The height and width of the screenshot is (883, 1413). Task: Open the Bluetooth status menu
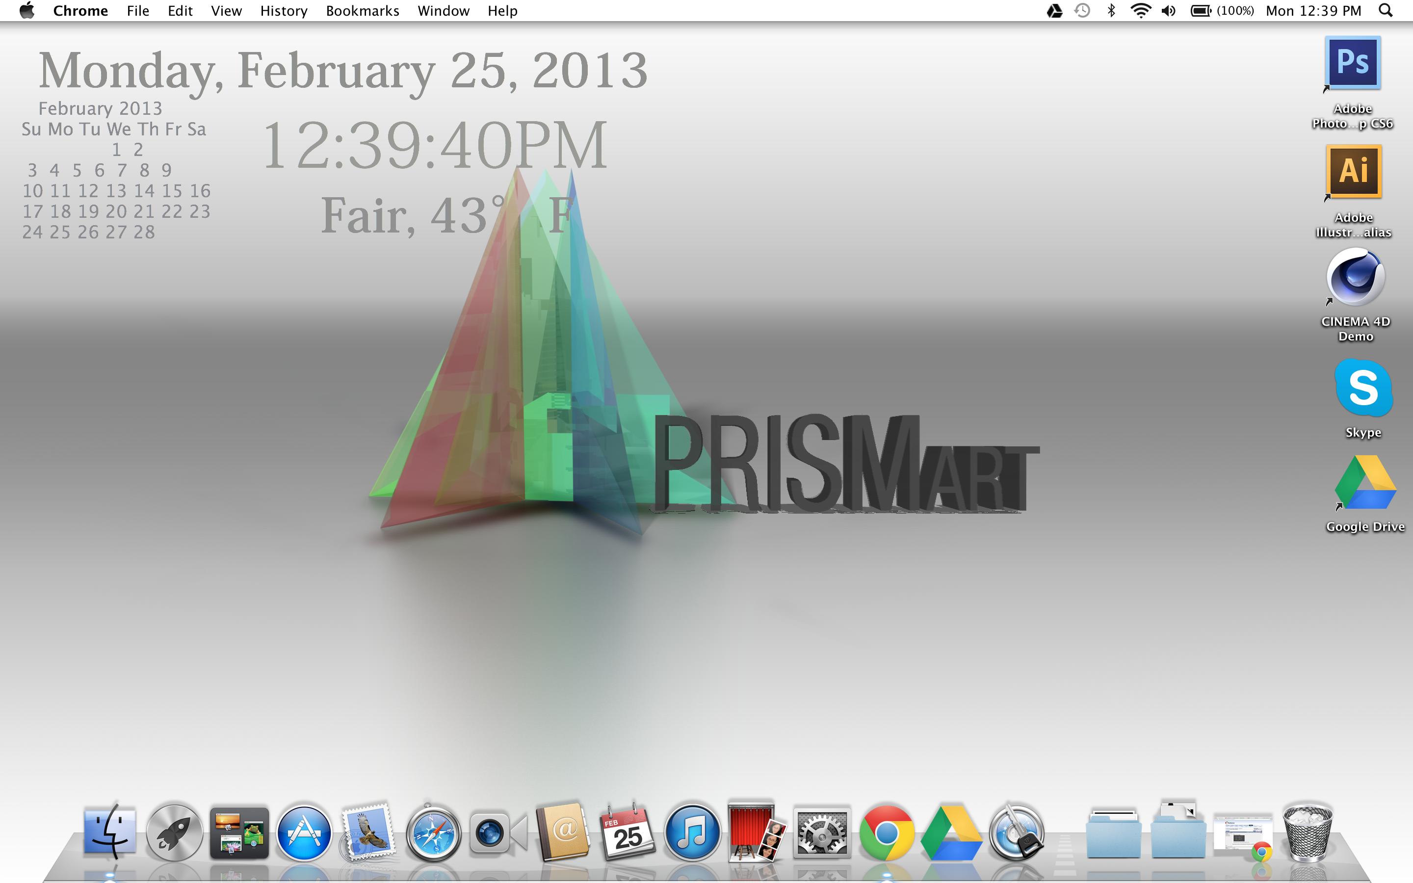pyautogui.click(x=1111, y=10)
